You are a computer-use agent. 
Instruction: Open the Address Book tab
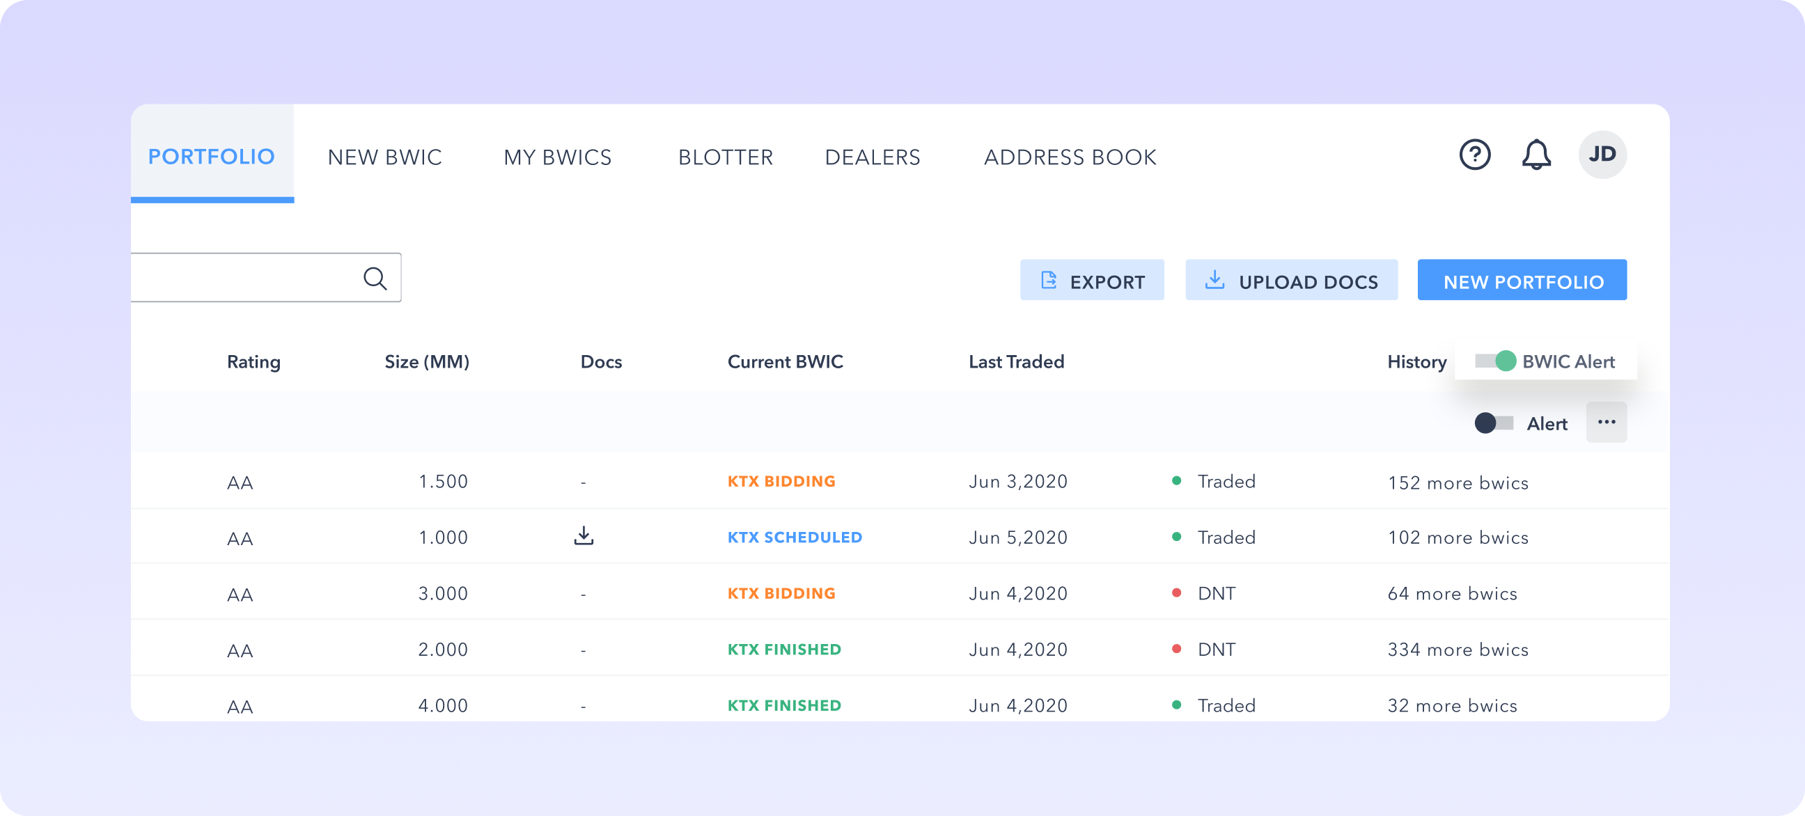(x=1070, y=157)
